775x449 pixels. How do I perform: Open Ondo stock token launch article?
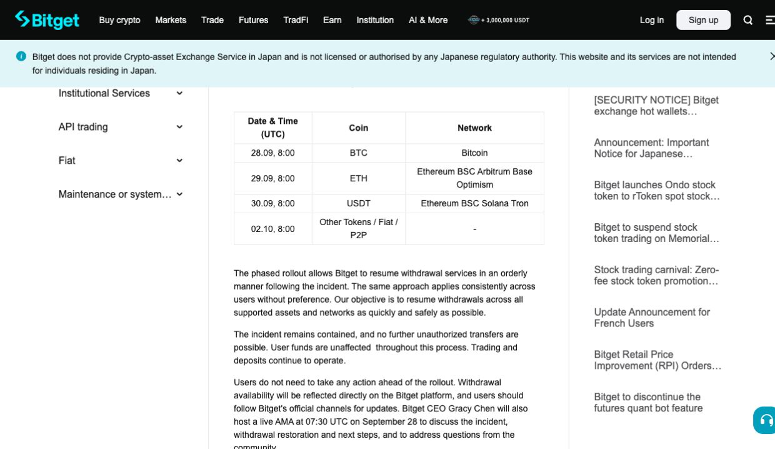(x=657, y=191)
